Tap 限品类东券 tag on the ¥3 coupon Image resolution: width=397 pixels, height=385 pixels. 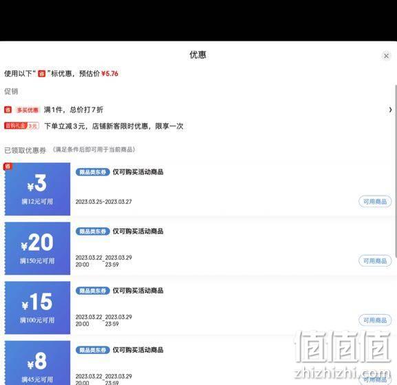[93, 172]
